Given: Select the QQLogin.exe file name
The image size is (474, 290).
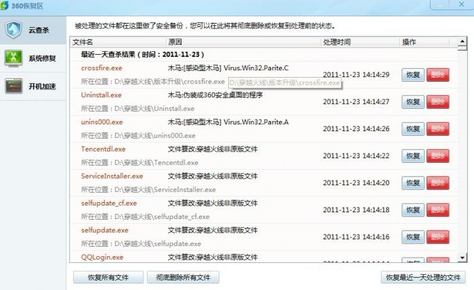Looking at the screenshot, I should pos(102,257).
